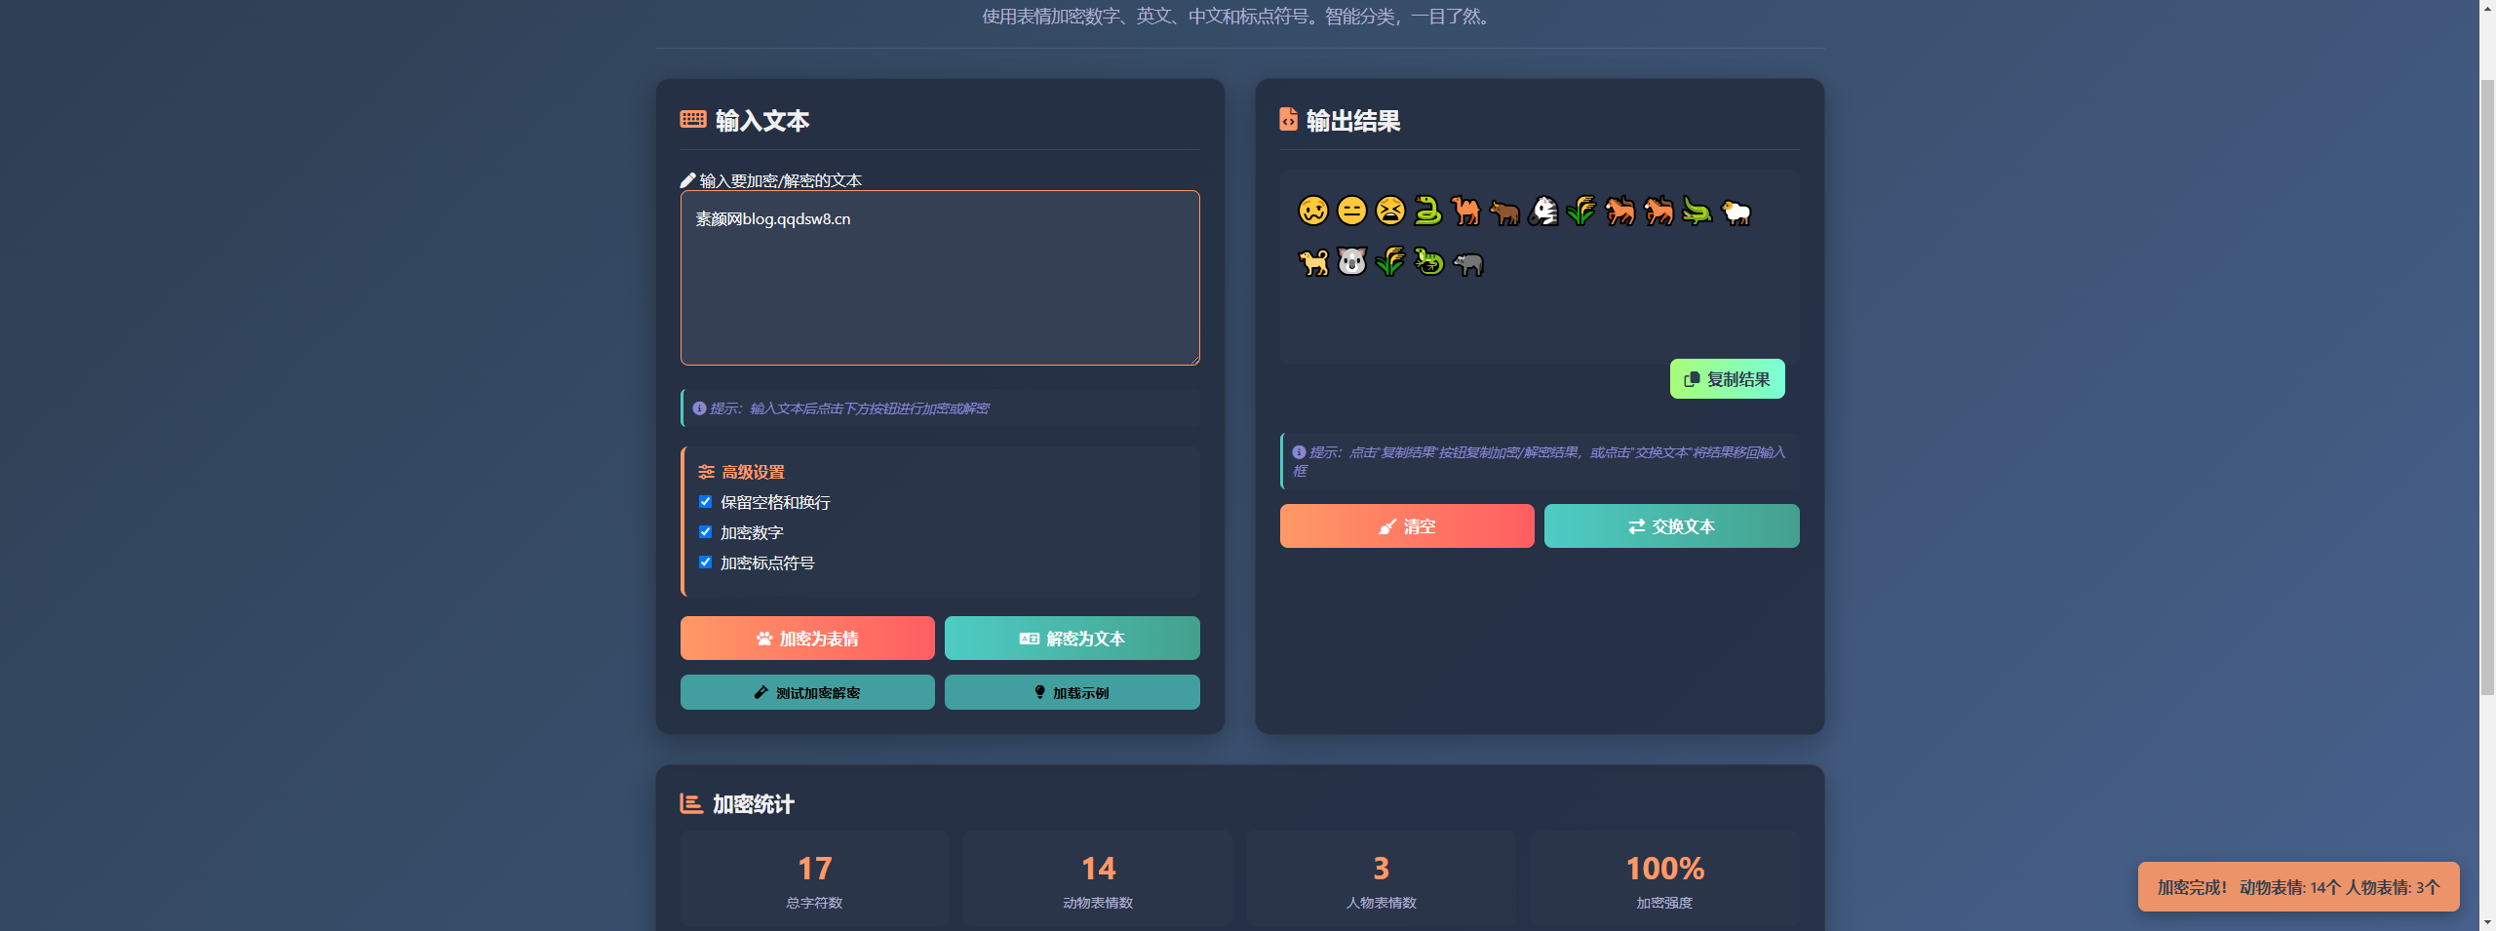
Task: Click the paw icon on 加密为表情 button
Action: click(x=764, y=639)
